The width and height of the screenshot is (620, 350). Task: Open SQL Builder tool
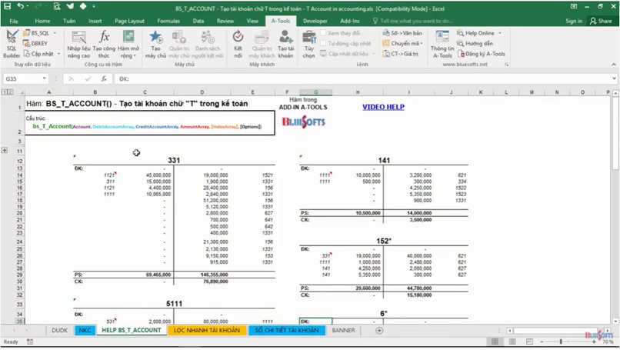coord(12,45)
